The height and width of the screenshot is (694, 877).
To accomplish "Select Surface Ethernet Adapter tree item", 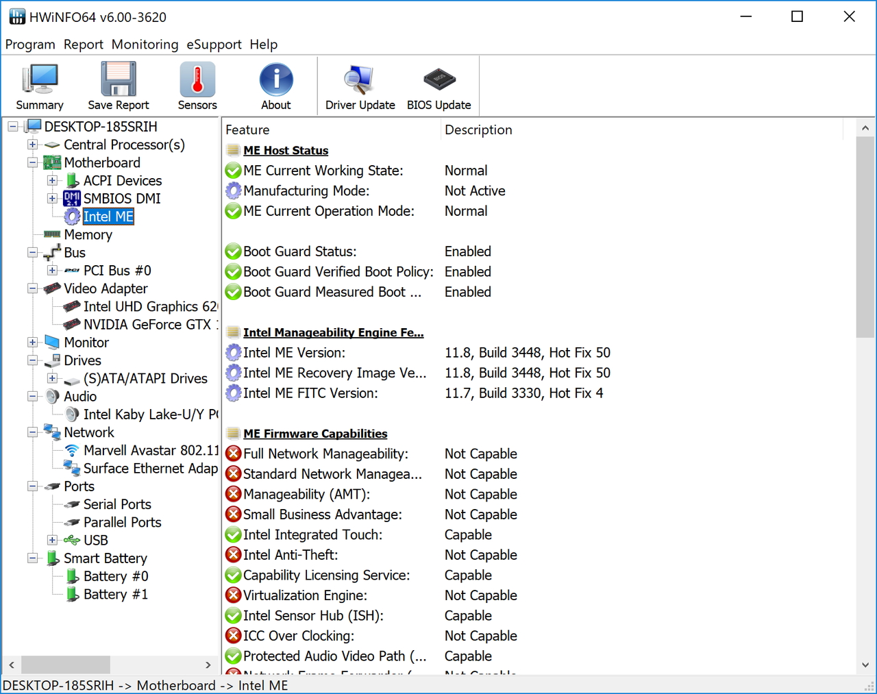I will pos(151,469).
